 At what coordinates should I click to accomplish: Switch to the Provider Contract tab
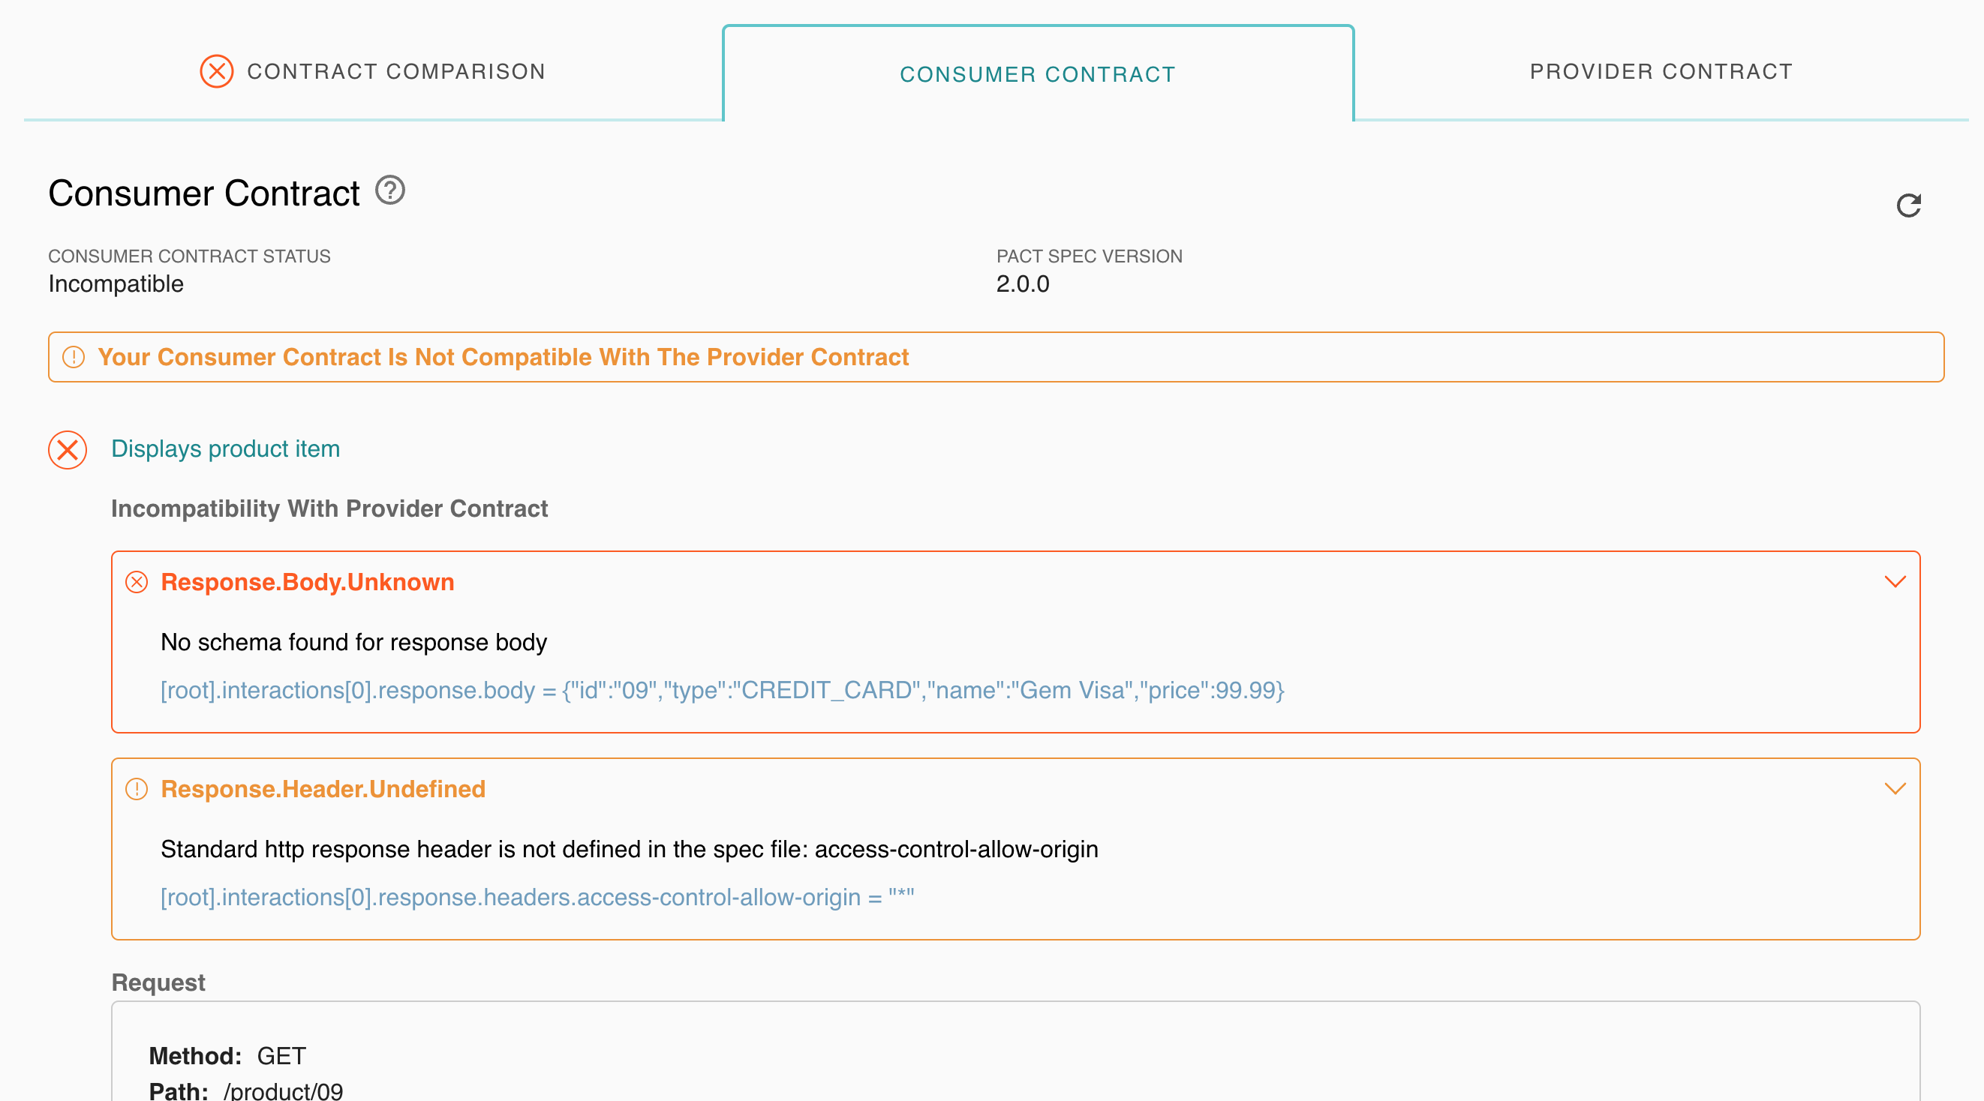(1661, 70)
